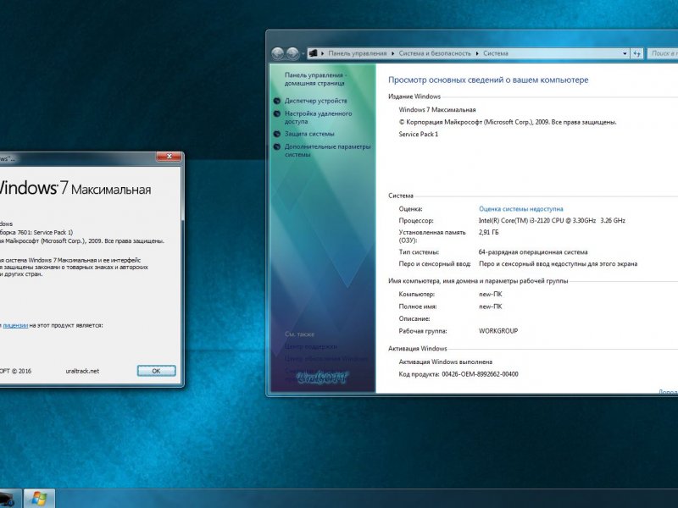Click the Intel Core i3-2120 processor value
Screen dimensions: 678x508
[x=552, y=221]
